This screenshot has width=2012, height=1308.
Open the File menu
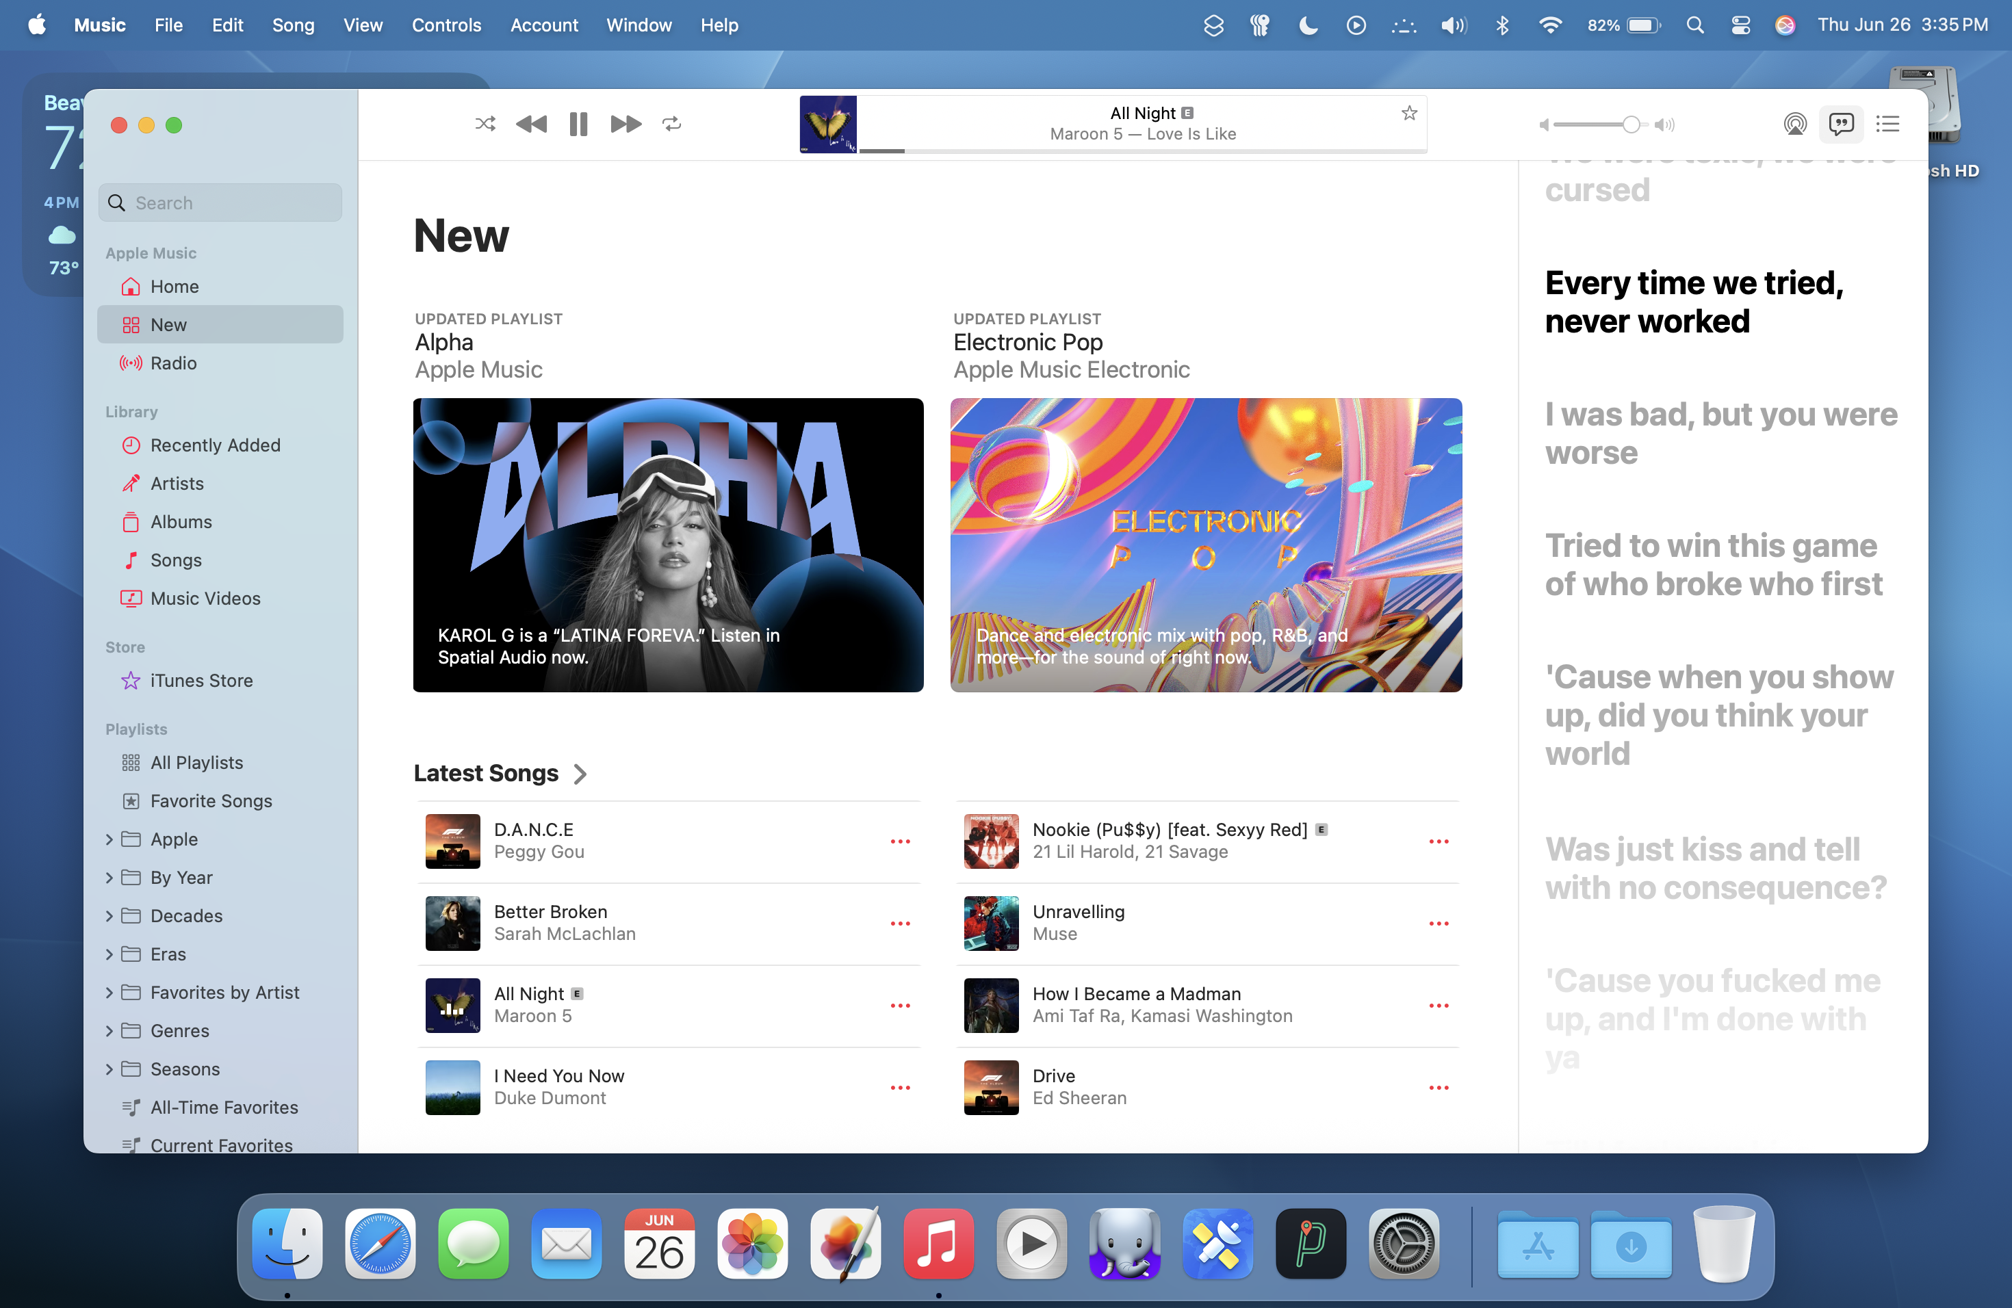168,25
